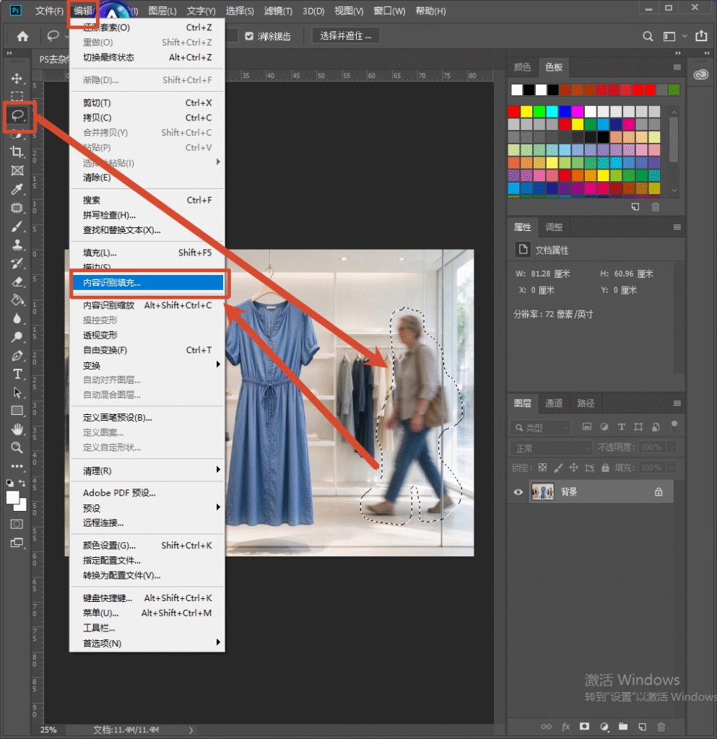Select the Eyedropper tool
Viewport: 717px width, 739px height.
(x=17, y=189)
